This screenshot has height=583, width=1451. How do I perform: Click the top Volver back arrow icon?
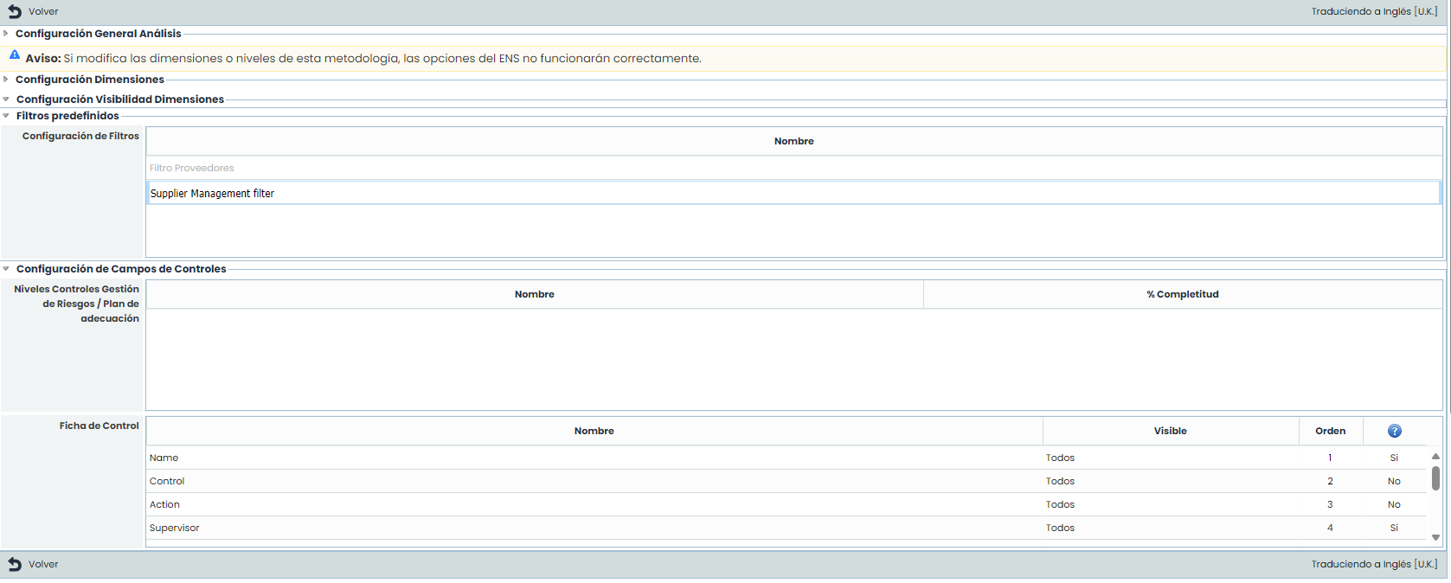tap(15, 11)
